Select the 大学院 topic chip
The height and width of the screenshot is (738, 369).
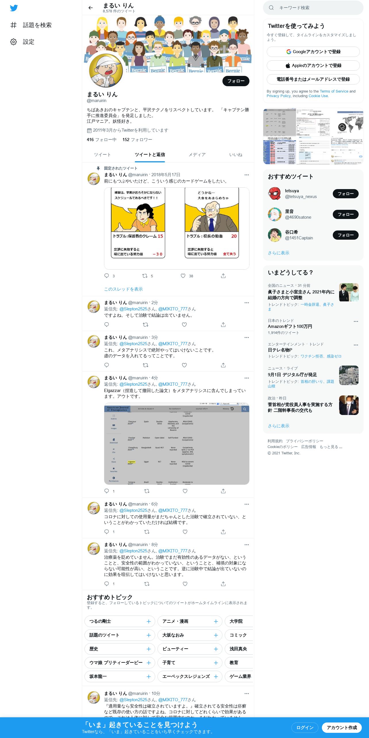(x=239, y=621)
